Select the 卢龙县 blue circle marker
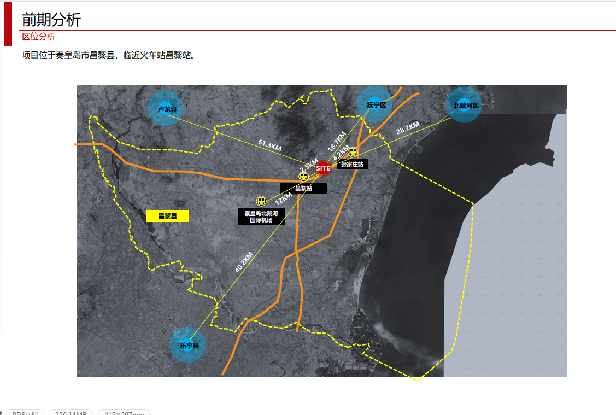This screenshot has width=616, height=415. [166, 109]
